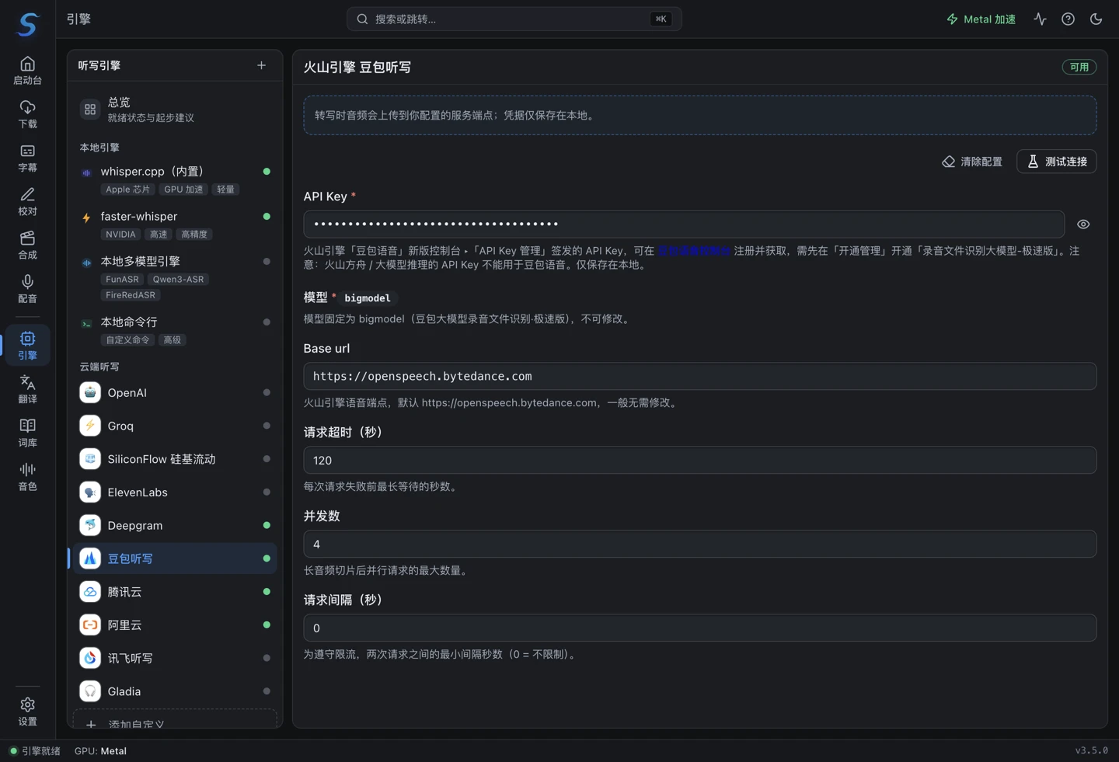
Task: Click 测试连接 test connection button
Action: pyautogui.click(x=1057, y=162)
